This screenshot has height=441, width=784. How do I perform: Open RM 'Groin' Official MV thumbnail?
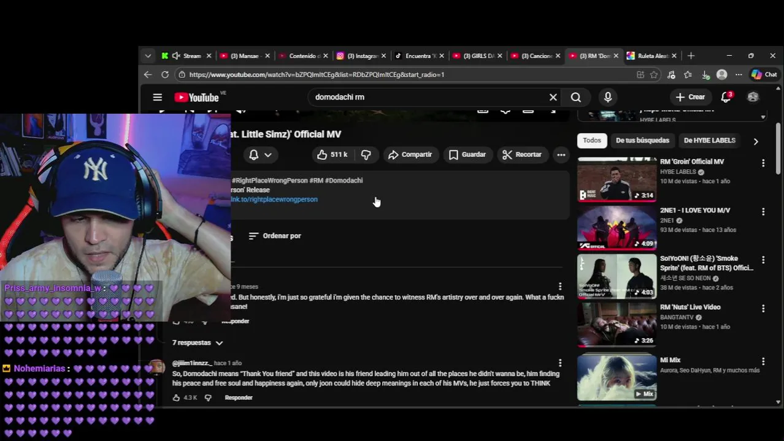point(617,179)
